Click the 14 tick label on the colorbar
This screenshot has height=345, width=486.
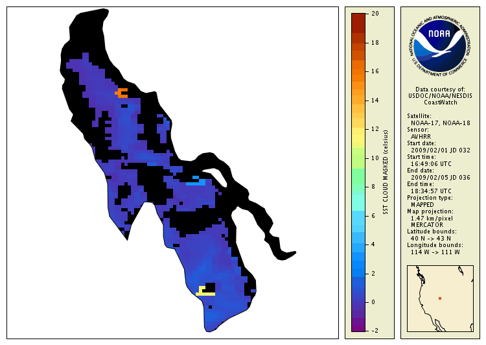coord(375,101)
